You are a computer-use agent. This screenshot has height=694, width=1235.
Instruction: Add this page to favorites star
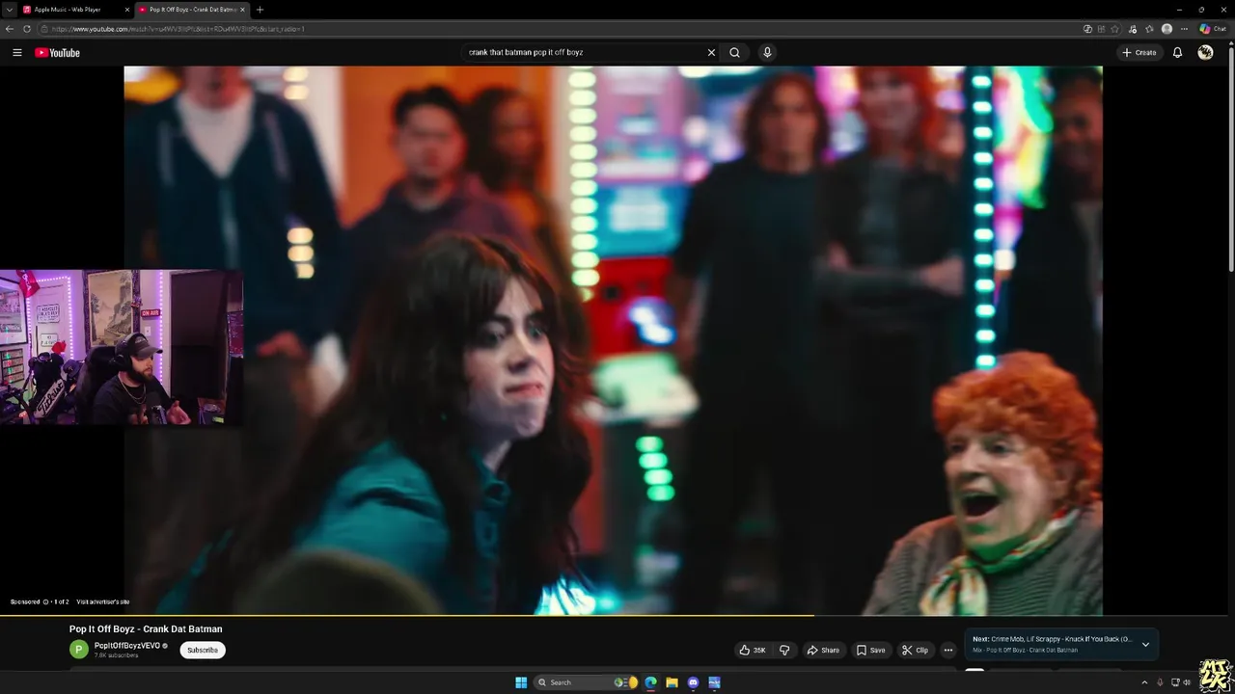tap(1115, 29)
